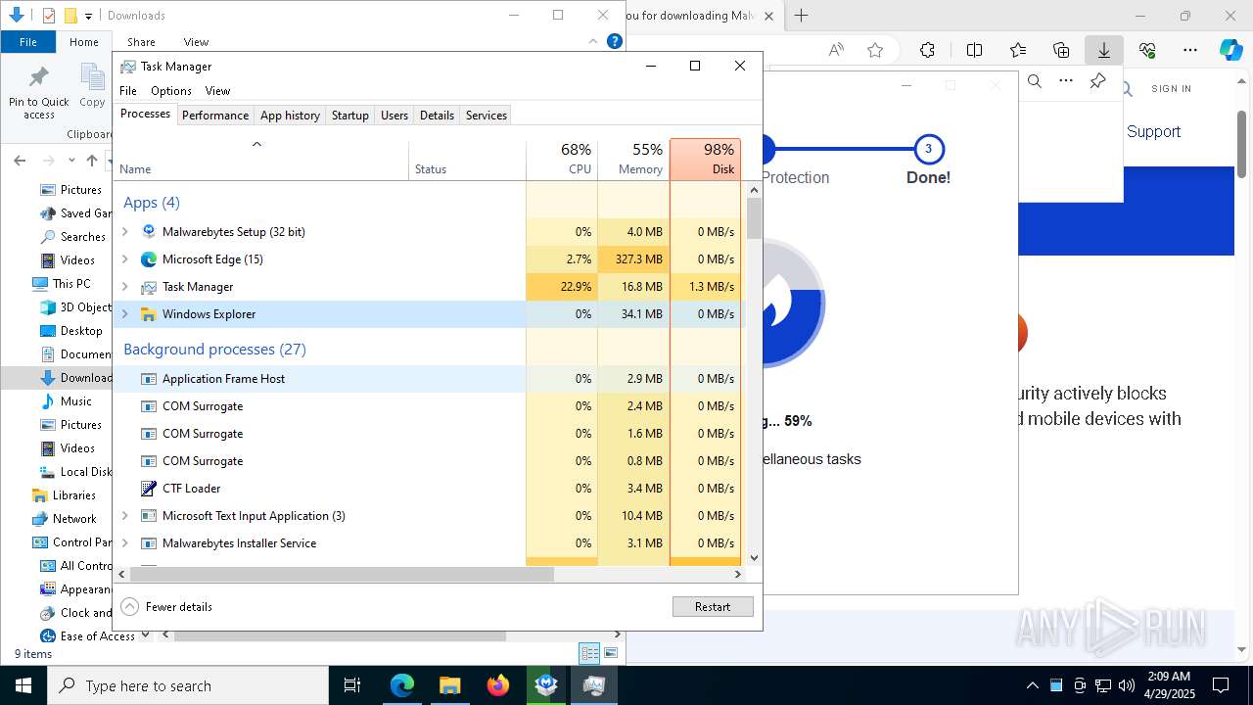
Task: Expand Microsoft Text Input Application group
Action: [x=124, y=516]
